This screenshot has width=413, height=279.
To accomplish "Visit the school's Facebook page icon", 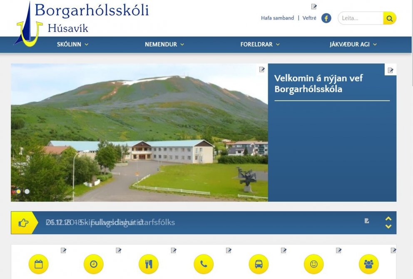I will coord(326,18).
